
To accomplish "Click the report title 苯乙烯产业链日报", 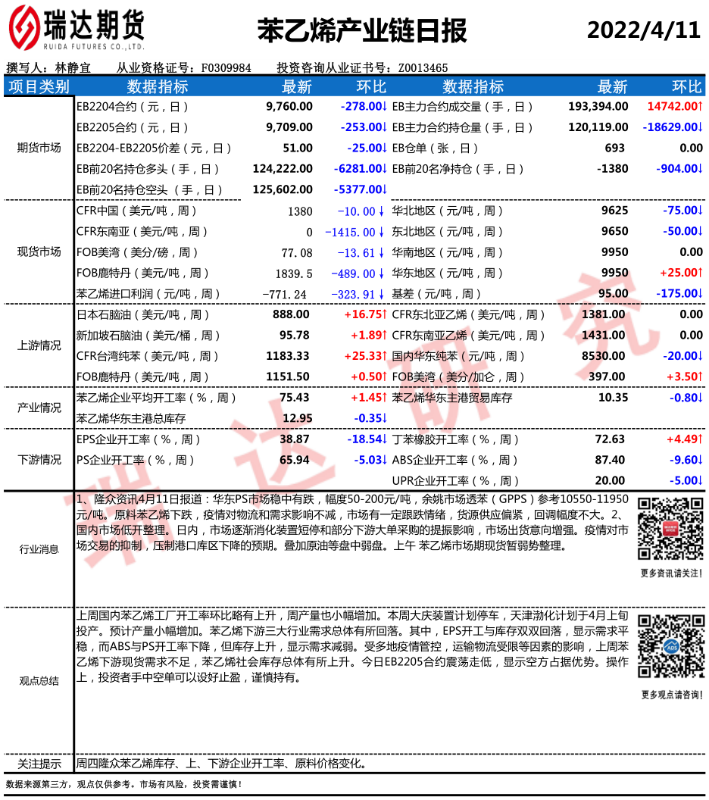I will tap(362, 30).
